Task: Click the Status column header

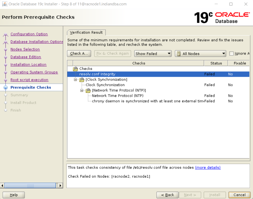Action: 216,63
